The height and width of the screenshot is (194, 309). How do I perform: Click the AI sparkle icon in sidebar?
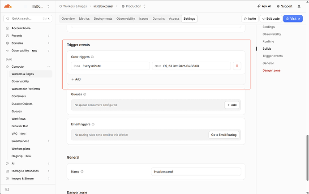[x=7, y=164]
